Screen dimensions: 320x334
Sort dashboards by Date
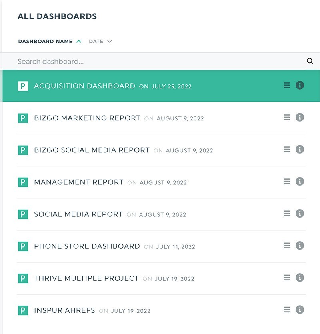pyautogui.click(x=96, y=41)
